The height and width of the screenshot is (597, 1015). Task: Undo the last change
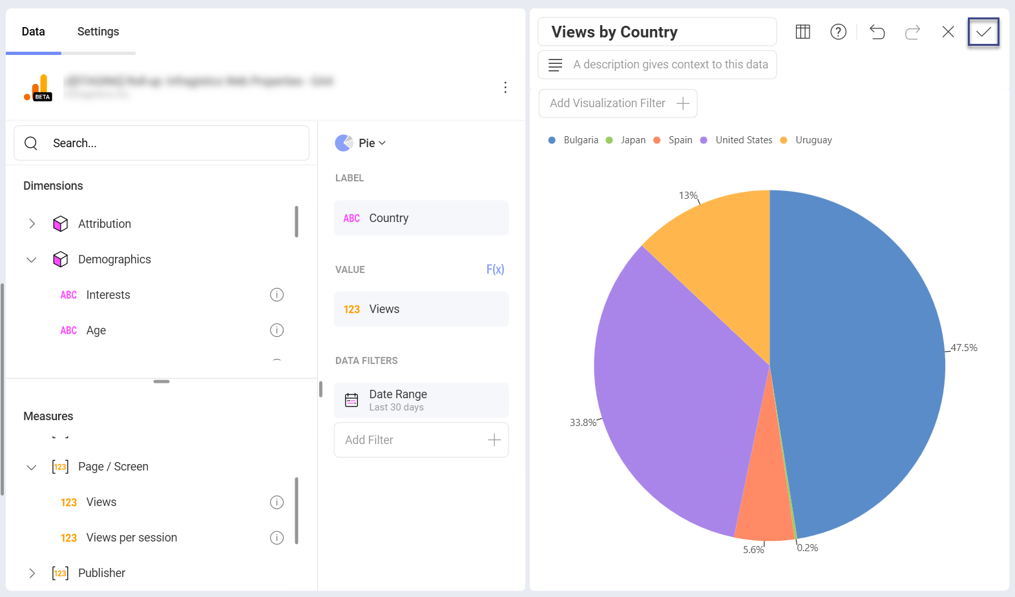(877, 32)
